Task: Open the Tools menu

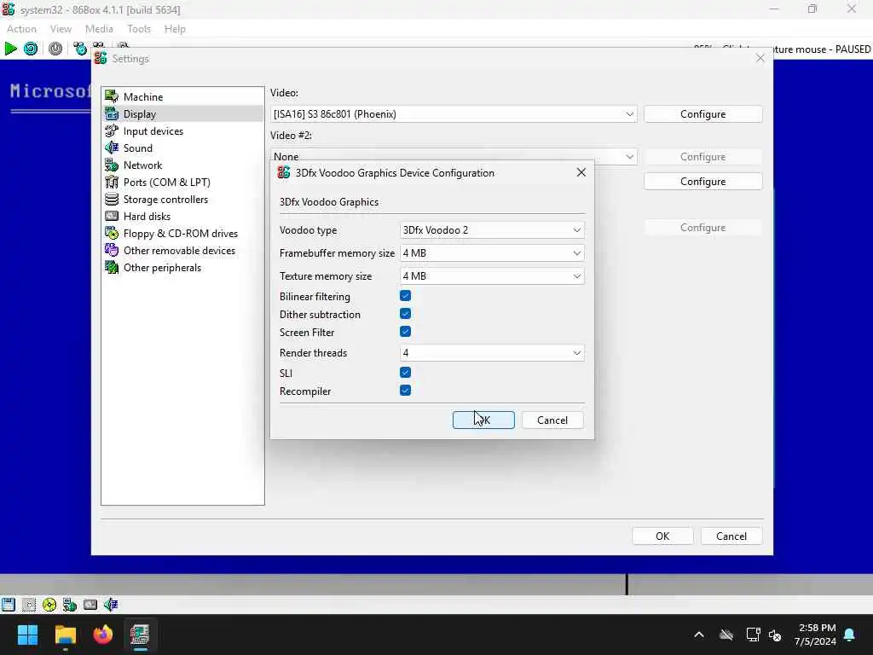Action: pyautogui.click(x=139, y=29)
